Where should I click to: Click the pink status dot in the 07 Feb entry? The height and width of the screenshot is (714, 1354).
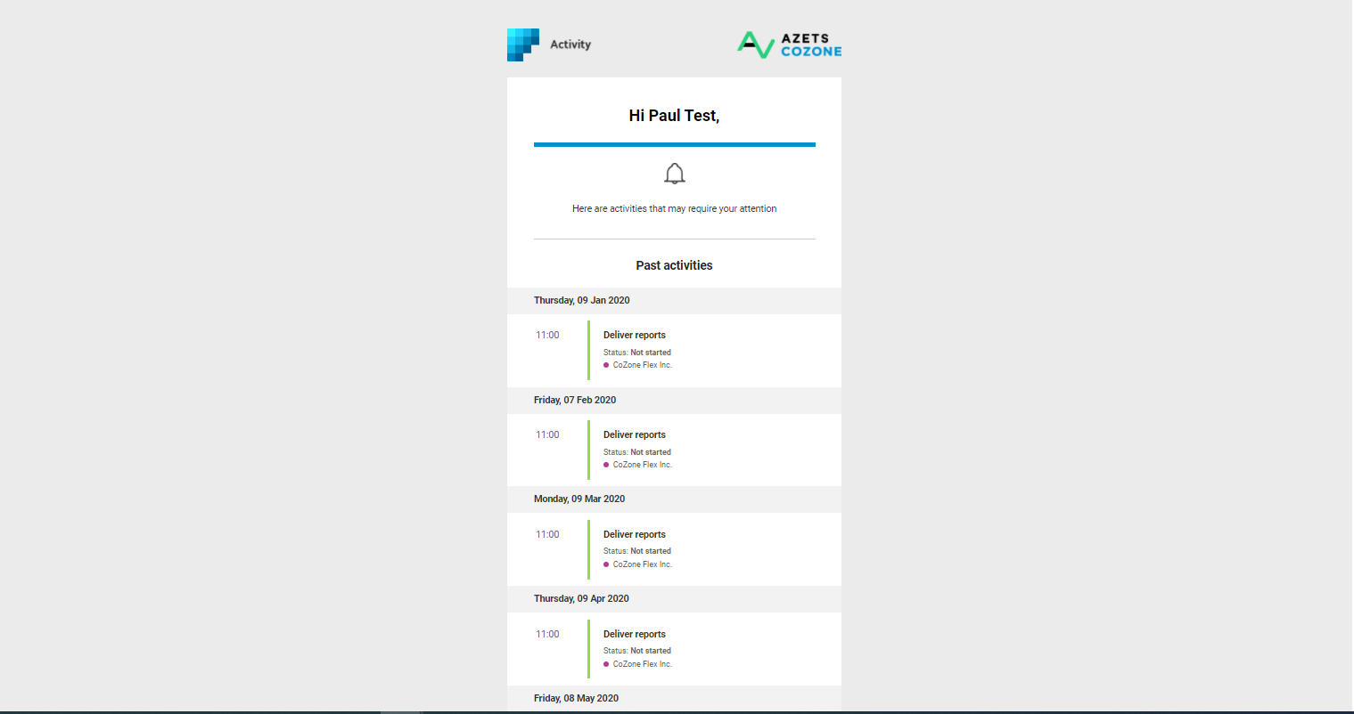[x=605, y=464]
